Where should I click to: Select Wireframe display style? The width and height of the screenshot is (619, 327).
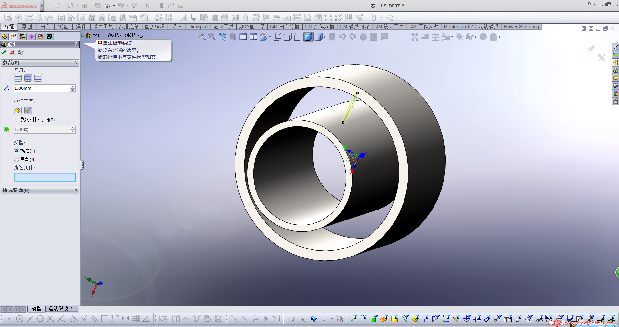tap(277, 37)
